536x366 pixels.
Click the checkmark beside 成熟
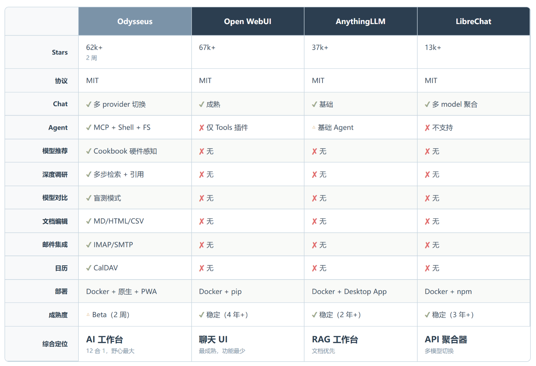pos(201,104)
